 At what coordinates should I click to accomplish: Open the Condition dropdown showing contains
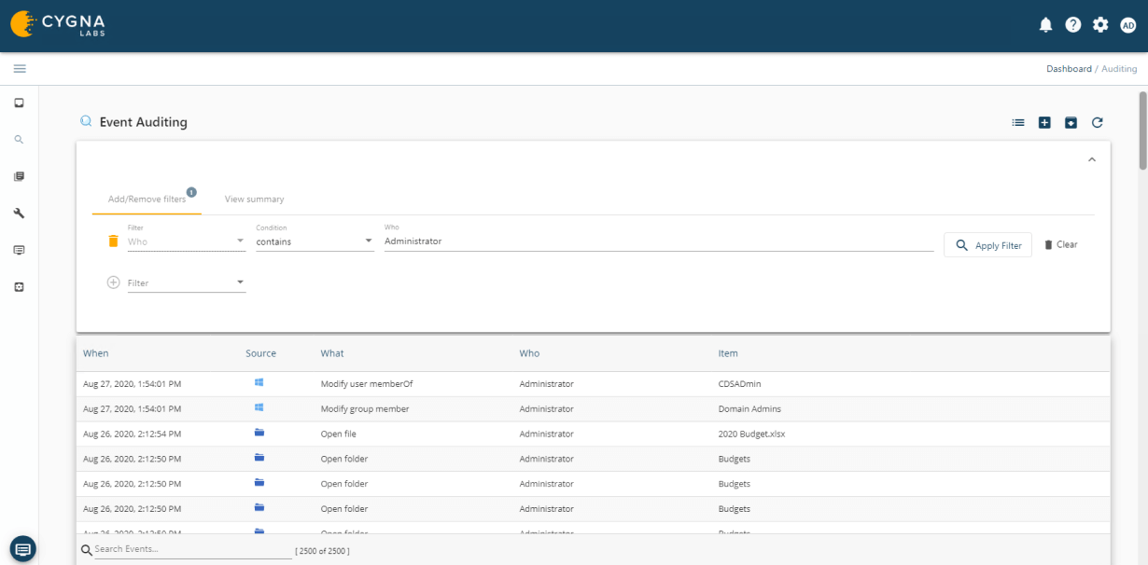tap(315, 241)
